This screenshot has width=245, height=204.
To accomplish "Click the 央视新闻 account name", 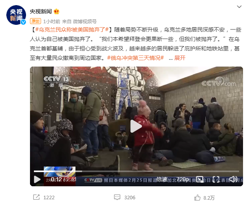I will click(41, 11).
